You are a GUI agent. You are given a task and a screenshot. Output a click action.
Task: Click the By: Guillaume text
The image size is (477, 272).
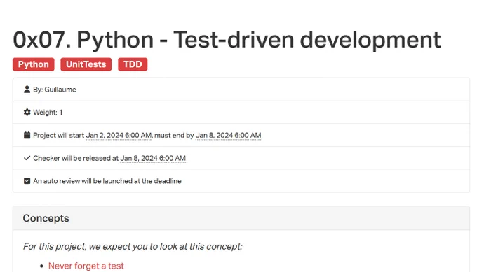(x=55, y=90)
